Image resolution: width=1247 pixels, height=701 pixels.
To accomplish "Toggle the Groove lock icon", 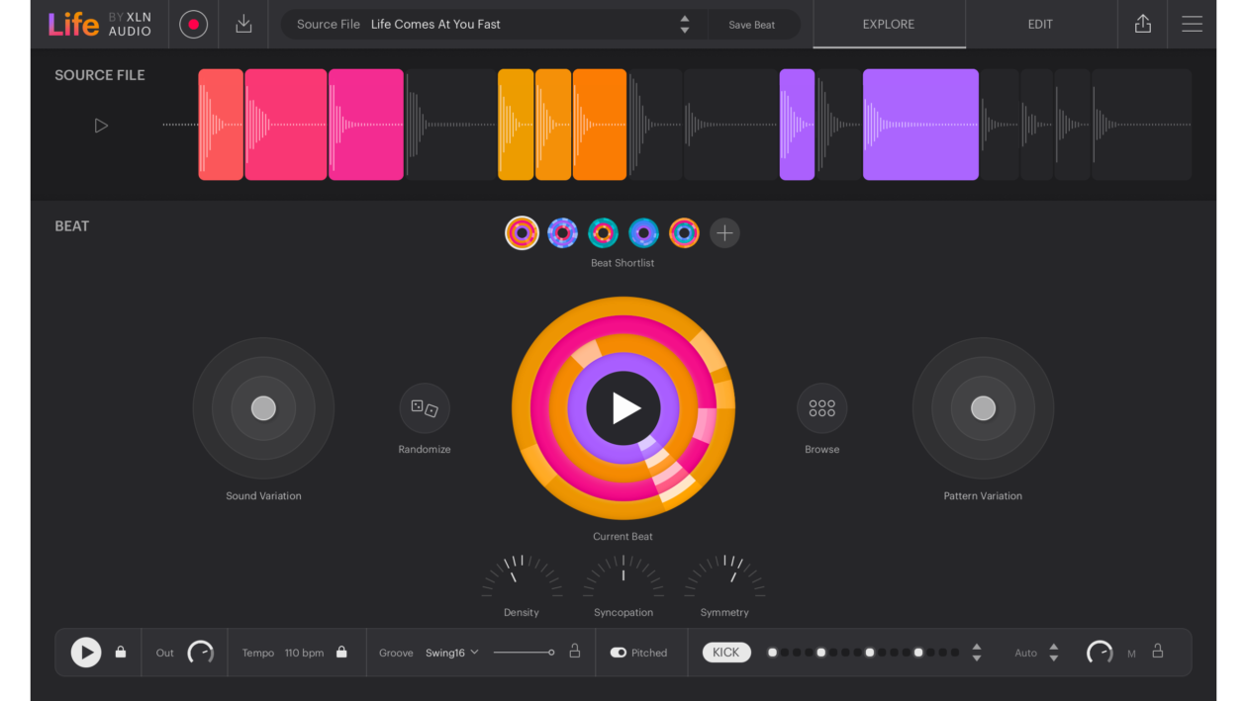I will (x=574, y=652).
